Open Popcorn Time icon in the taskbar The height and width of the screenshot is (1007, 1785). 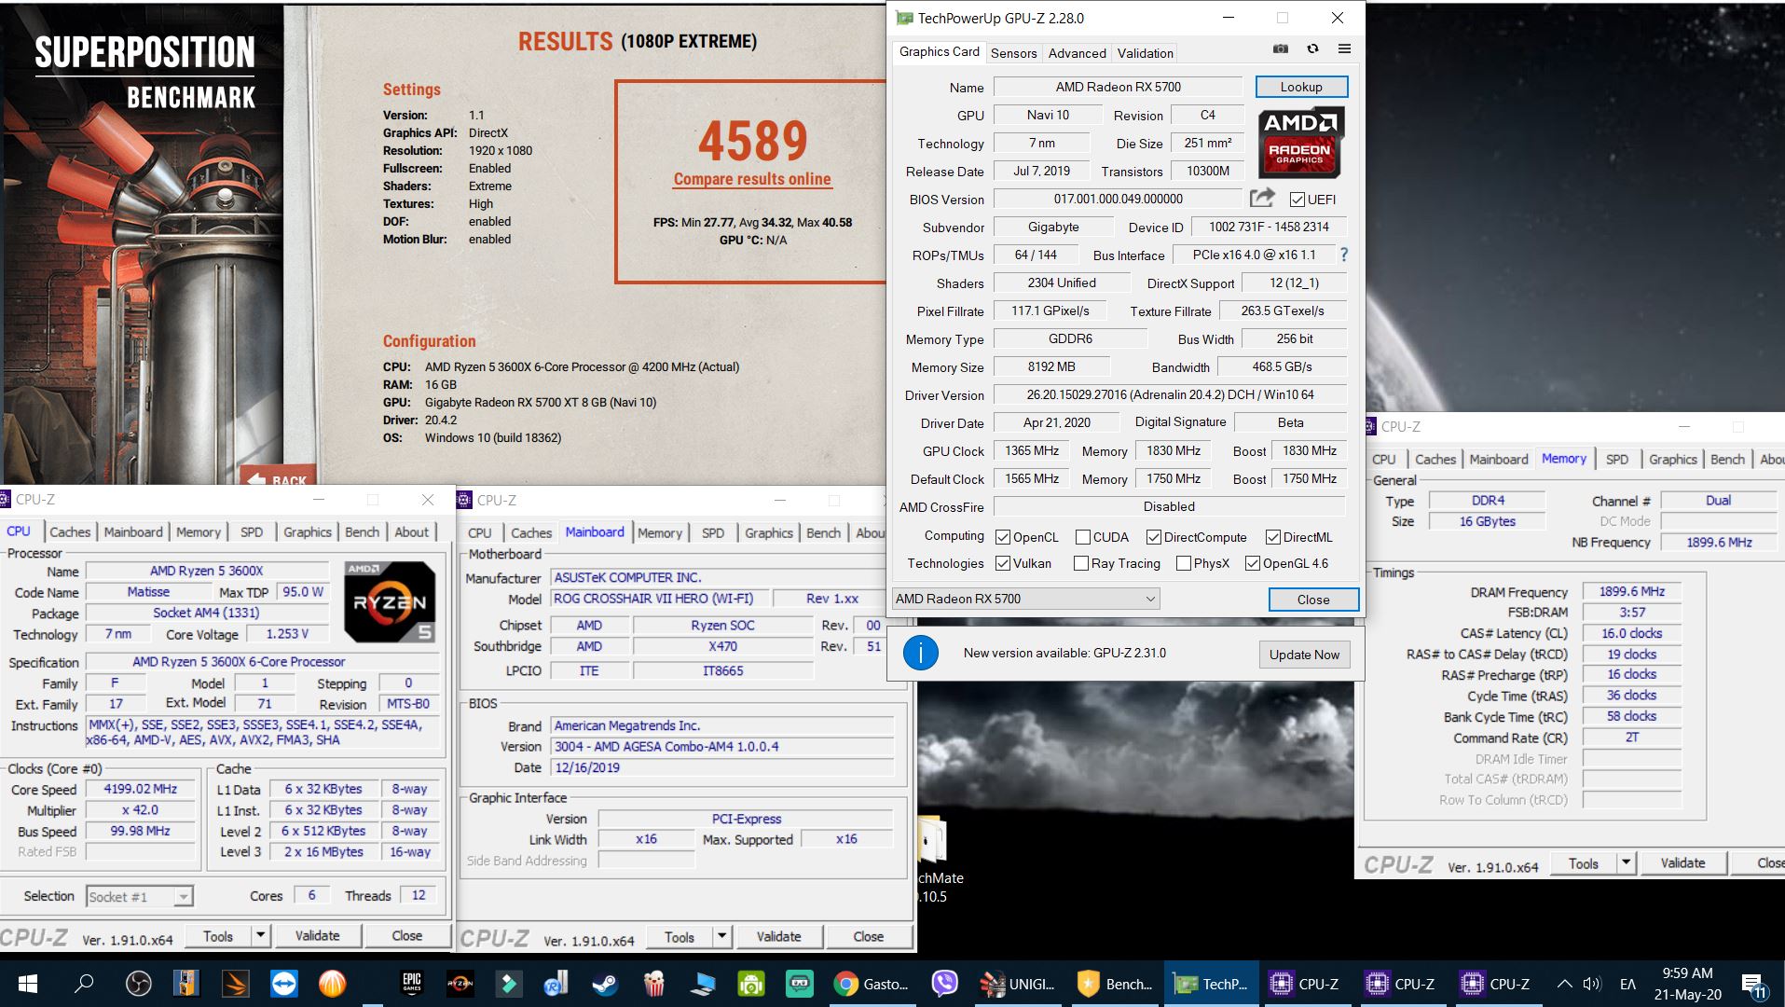(x=653, y=984)
